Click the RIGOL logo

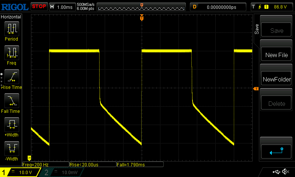click(15, 7)
